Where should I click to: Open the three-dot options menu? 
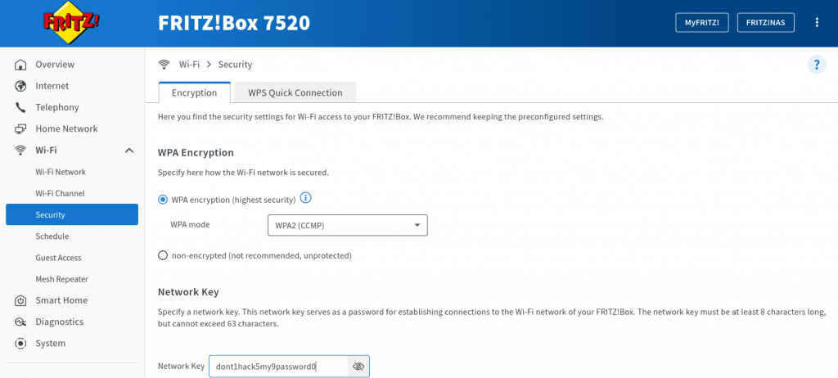[x=817, y=22]
